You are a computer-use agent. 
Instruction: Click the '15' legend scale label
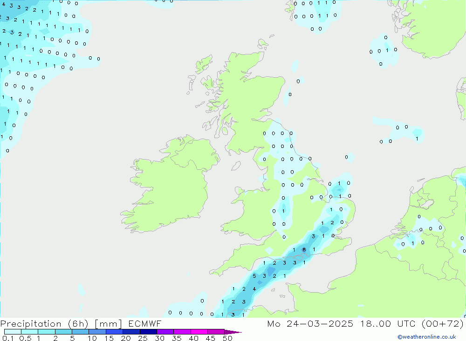coord(109,338)
